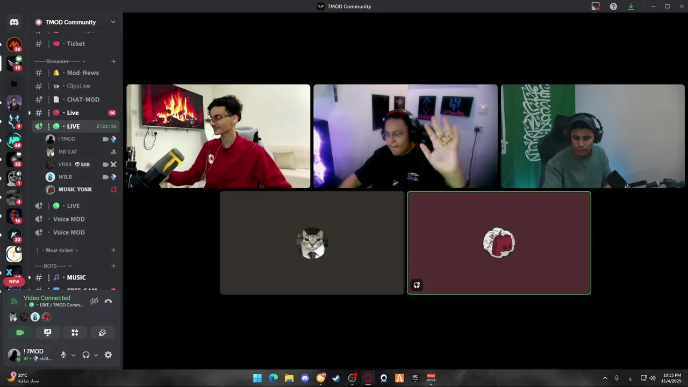Create channel in BOTS category
The height and width of the screenshot is (387, 688).
coord(113,266)
